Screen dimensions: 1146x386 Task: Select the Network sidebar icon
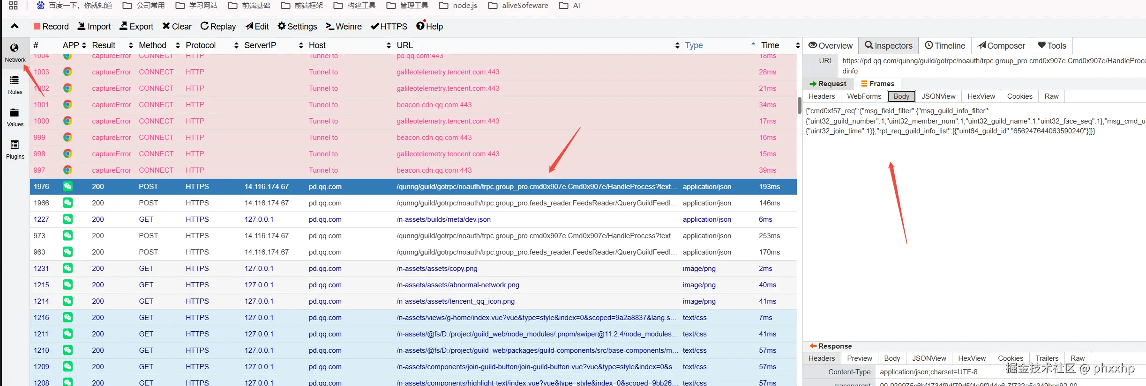click(15, 53)
